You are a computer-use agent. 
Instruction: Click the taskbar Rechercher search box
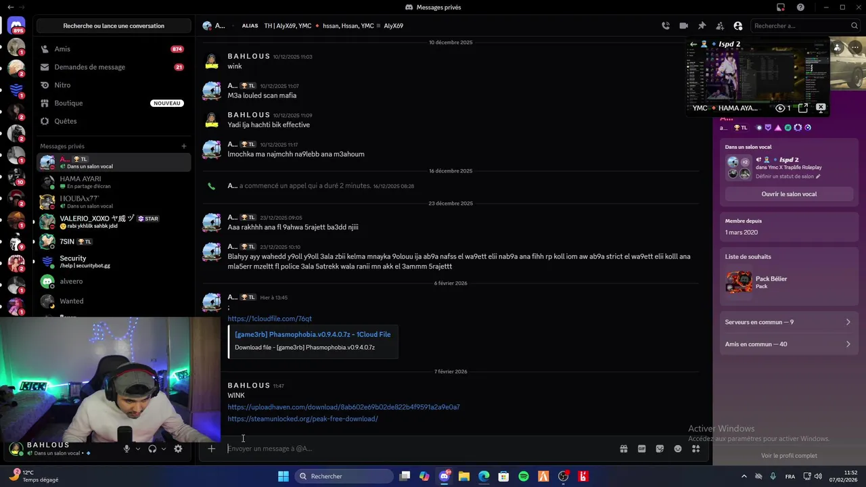pyautogui.click(x=344, y=476)
